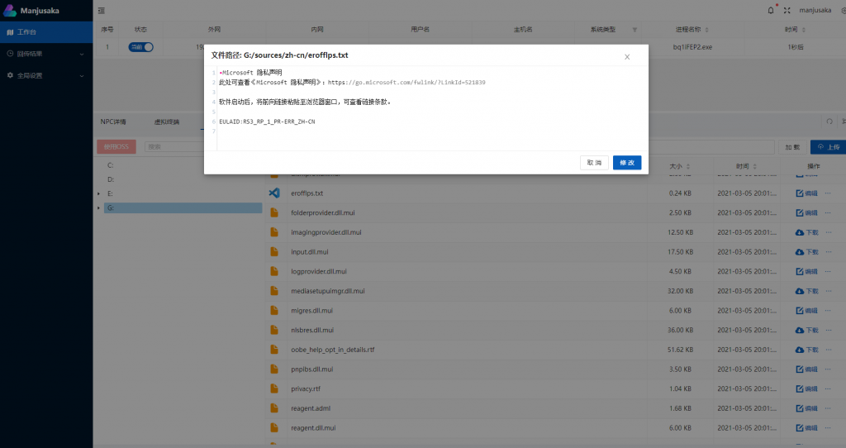The height and width of the screenshot is (448, 846).
Task: Open more options for reagent.dll.mui row
Action: 828,428
